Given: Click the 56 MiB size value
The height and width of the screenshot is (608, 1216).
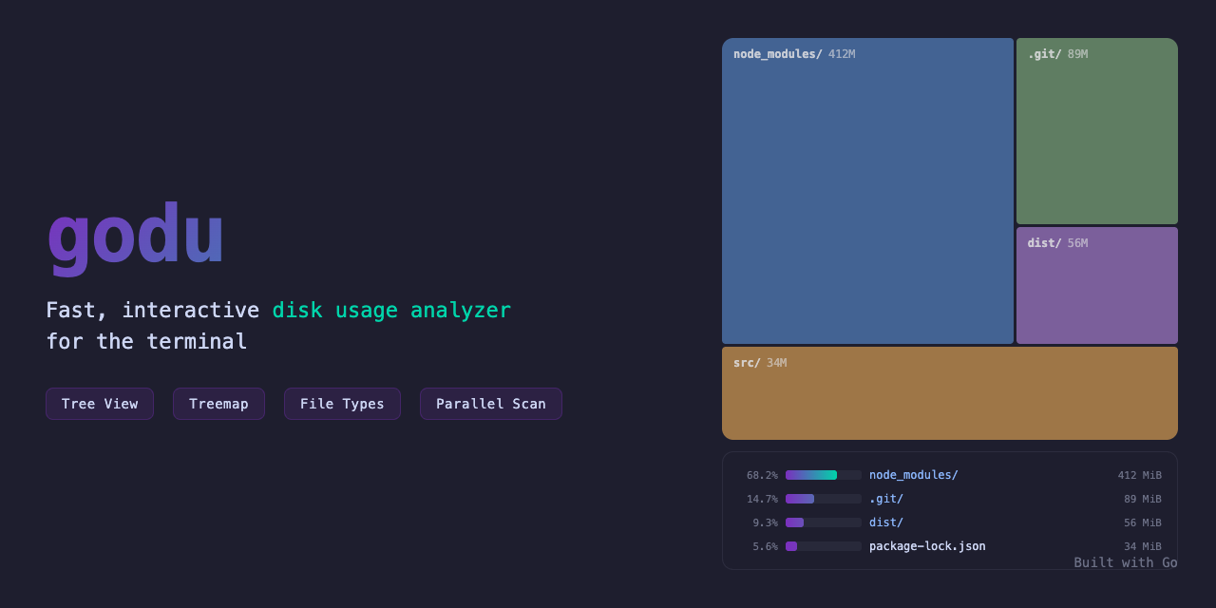Looking at the screenshot, I should (1143, 522).
